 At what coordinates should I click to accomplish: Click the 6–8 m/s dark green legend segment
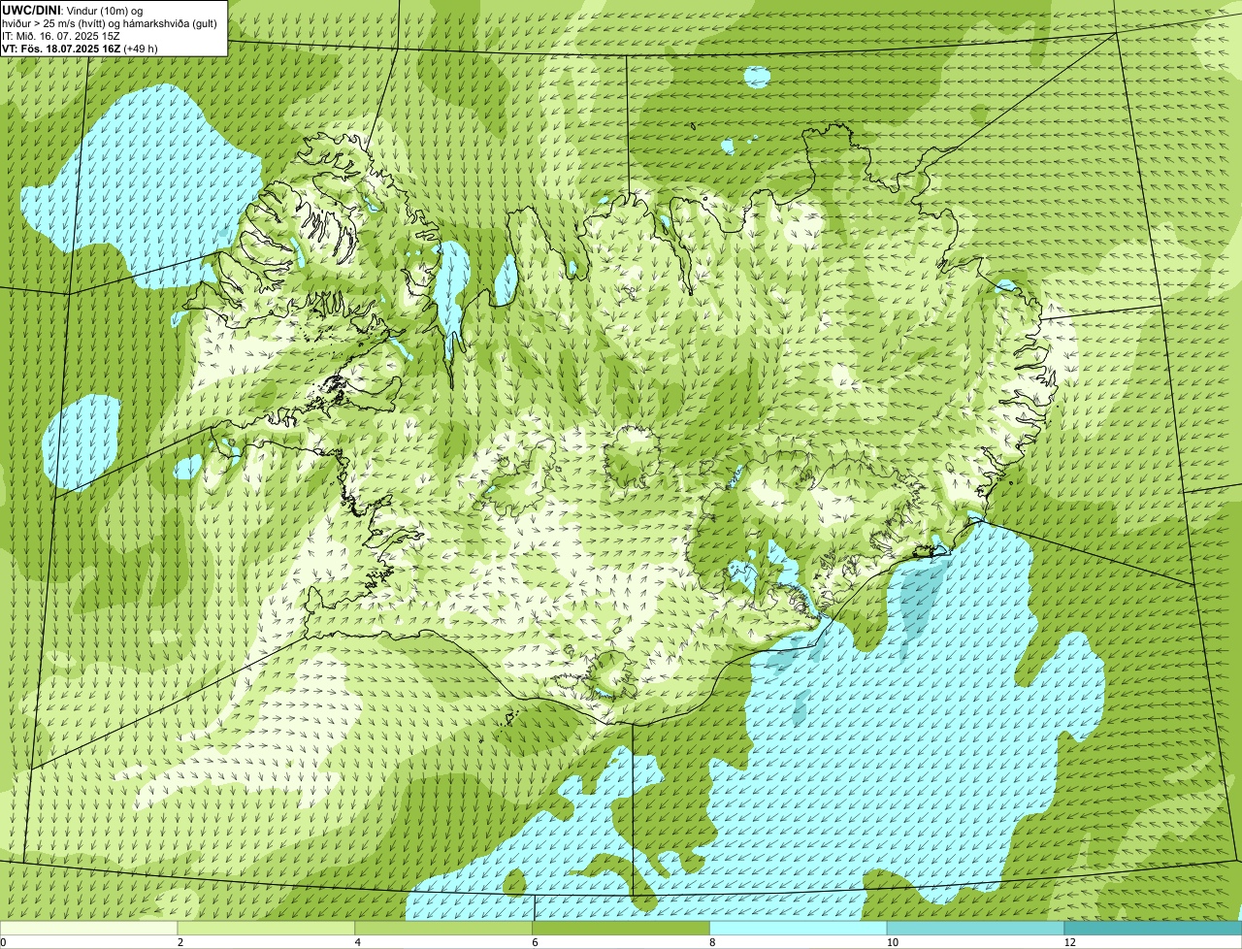tap(621, 928)
